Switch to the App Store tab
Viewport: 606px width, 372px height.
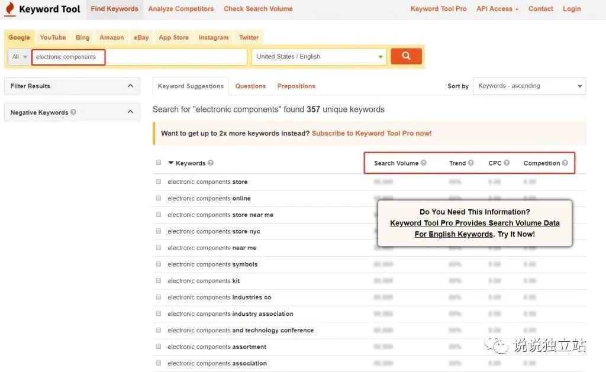click(x=173, y=37)
